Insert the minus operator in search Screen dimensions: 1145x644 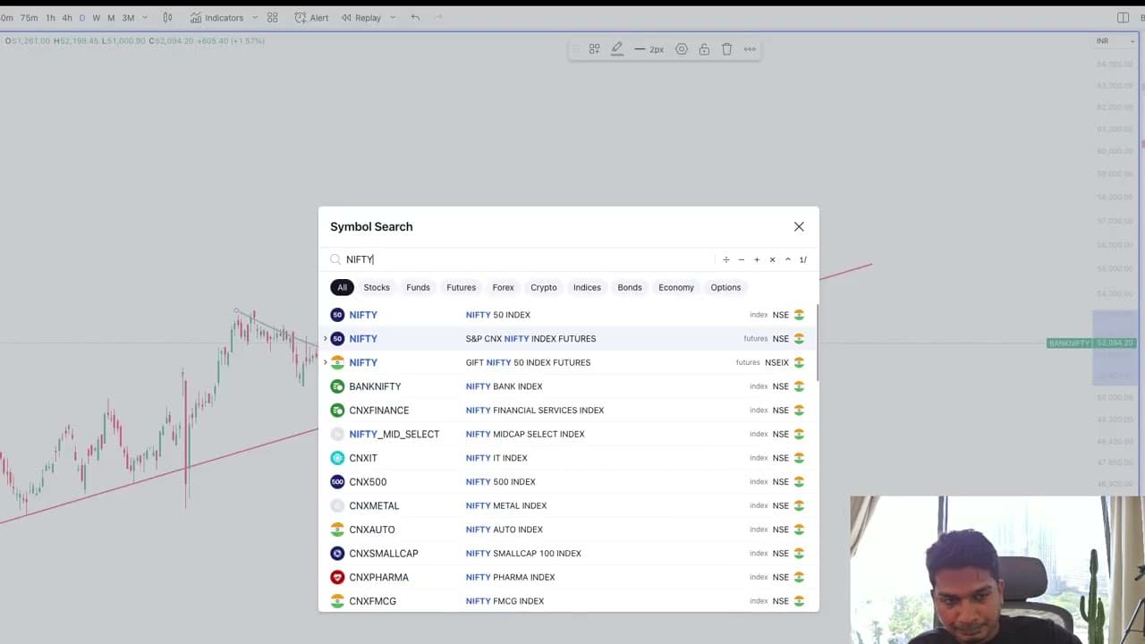click(x=741, y=259)
